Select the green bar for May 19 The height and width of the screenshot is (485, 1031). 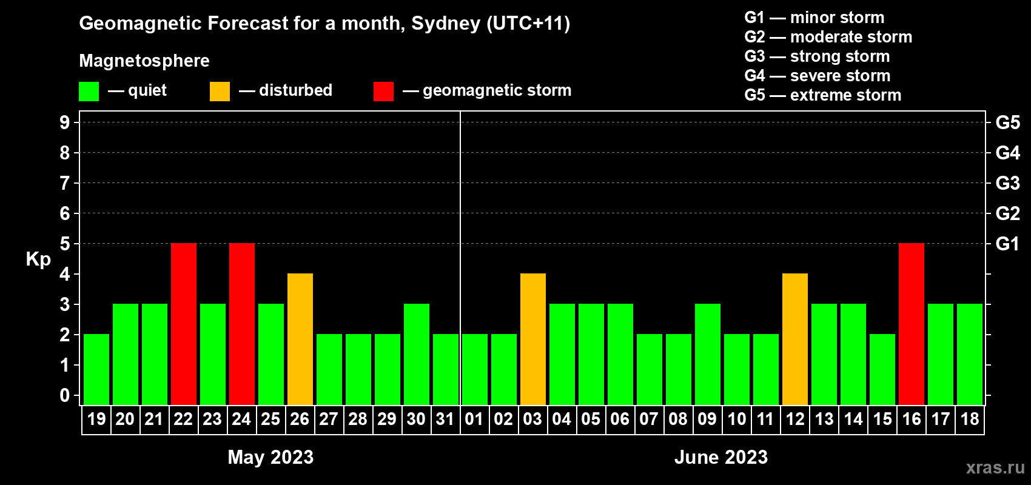tap(96, 369)
